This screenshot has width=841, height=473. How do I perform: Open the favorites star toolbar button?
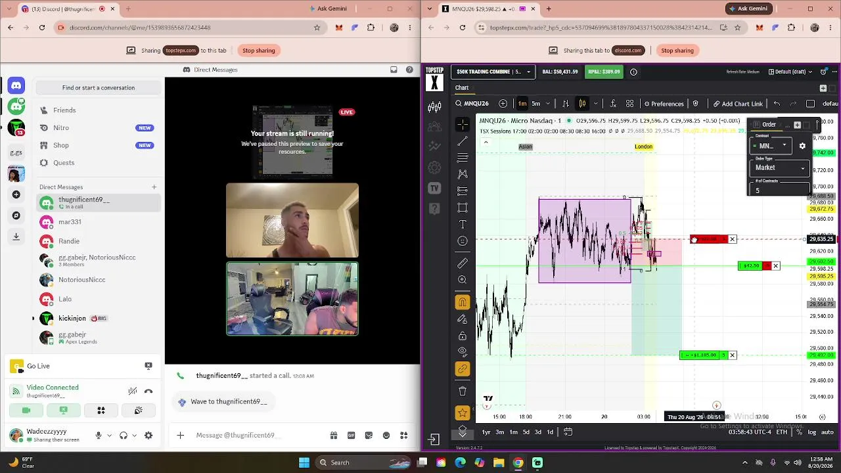pyautogui.click(x=463, y=413)
